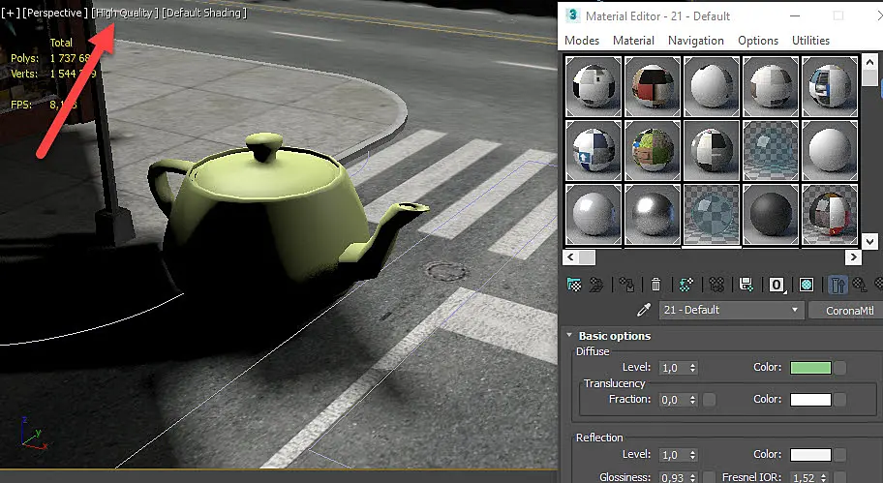The width and height of the screenshot is (883, 483).
Task: Click the Translucency color swatch
Action: tap(811, 400)
